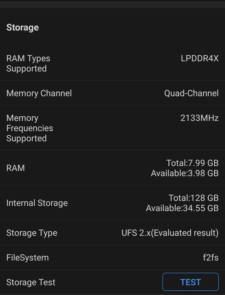Tap the TEST button for storage
225x295 pixels.
(x=190, y=282)
